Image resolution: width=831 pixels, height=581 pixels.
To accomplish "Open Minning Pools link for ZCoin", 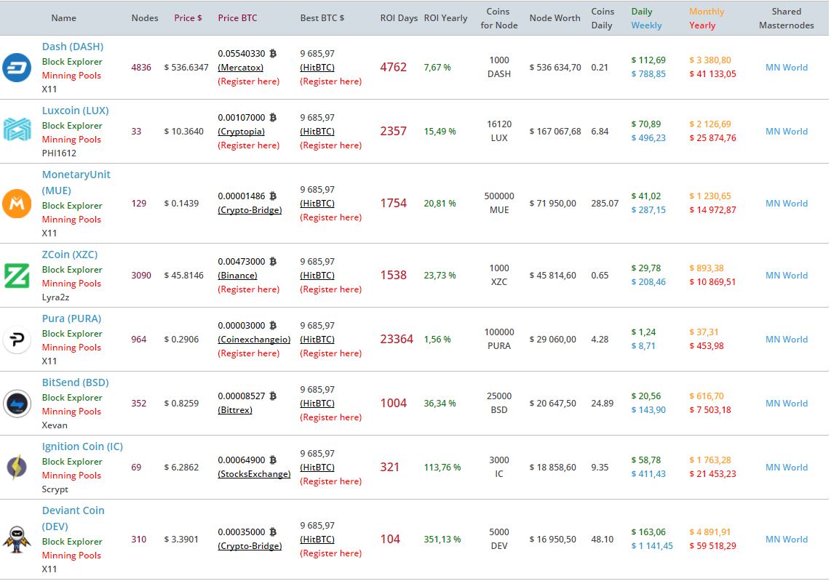I will pyautogui.click(x=71, y=283).
